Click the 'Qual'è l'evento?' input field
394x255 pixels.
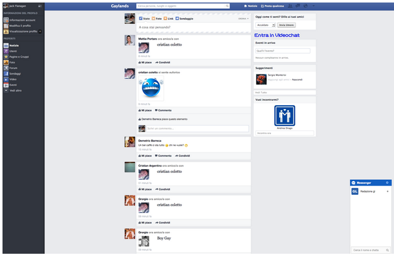coord(283,51)
